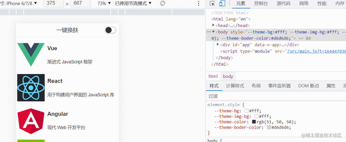
Task: Click the Angular heading text
Action: [x=58, y=114]
